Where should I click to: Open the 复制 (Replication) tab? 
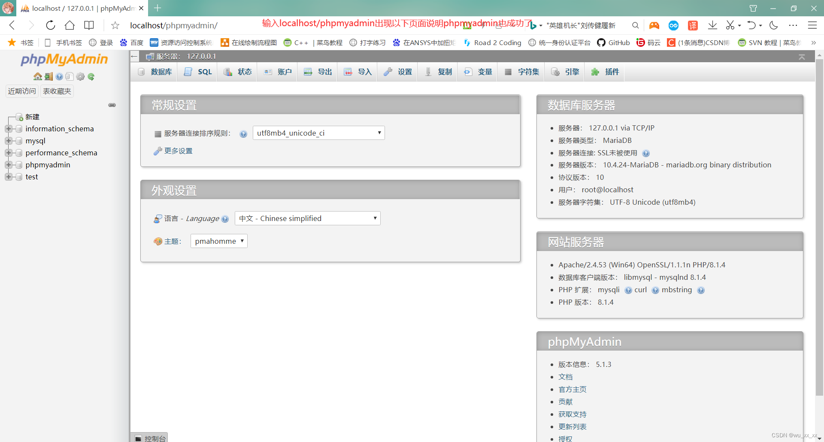coord(437,72)
